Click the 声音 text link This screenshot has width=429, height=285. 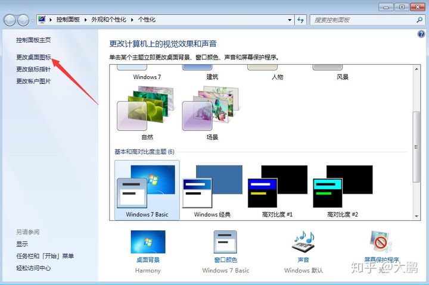[303, 259]
